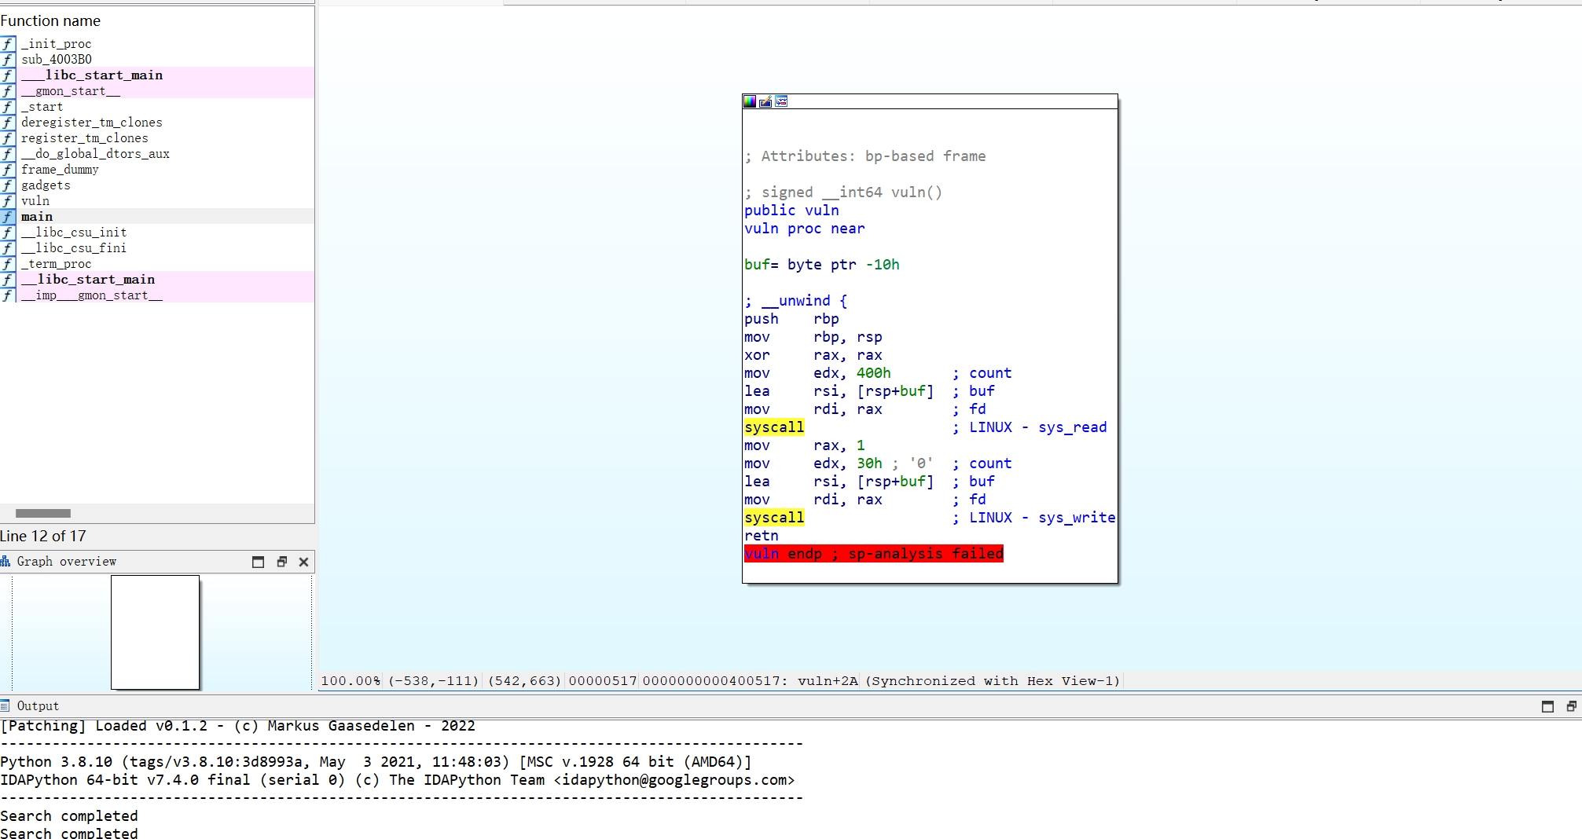Screen dimensions: 1582x839
Task: Click the (-538,-111) coordinates status entry
Action: (433, 681)
